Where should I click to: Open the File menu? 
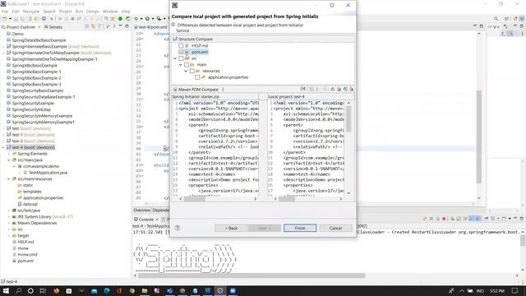[5, 12]
